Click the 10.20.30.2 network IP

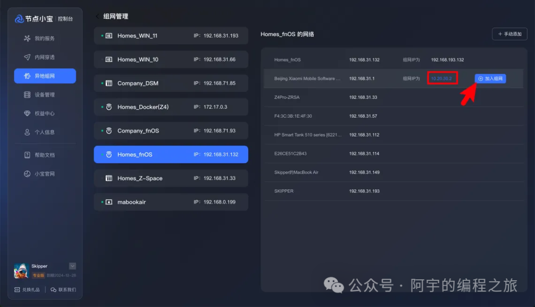pos(441,79)
